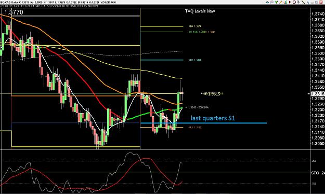Click the 1.3050 price axis value
This screenshot has width=325, height=194.
(x=318, y=144)
